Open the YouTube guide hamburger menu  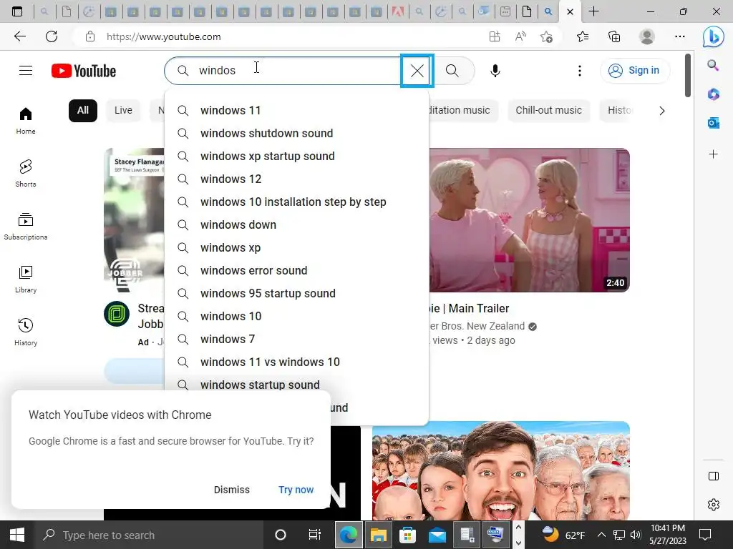point(26,71)
